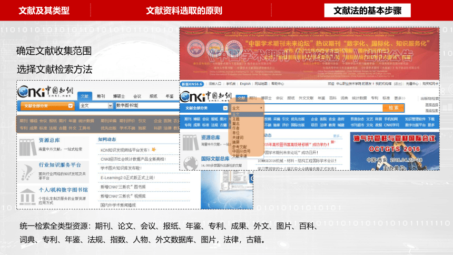Image resolution: width=453 pixels, height=255 pixels.
Task: Click 工具书 in the gray navigation band
Action: pos(84,128)
